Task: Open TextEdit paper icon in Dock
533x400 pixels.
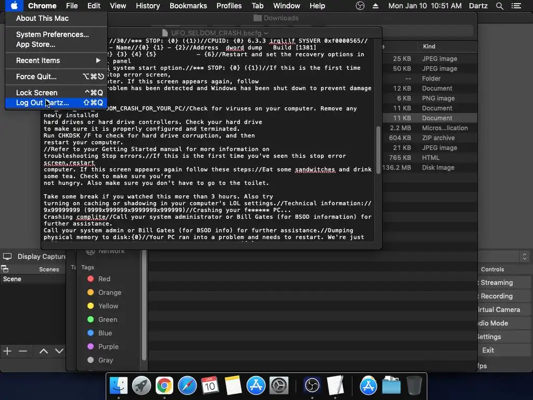Action: click(335, 385)
